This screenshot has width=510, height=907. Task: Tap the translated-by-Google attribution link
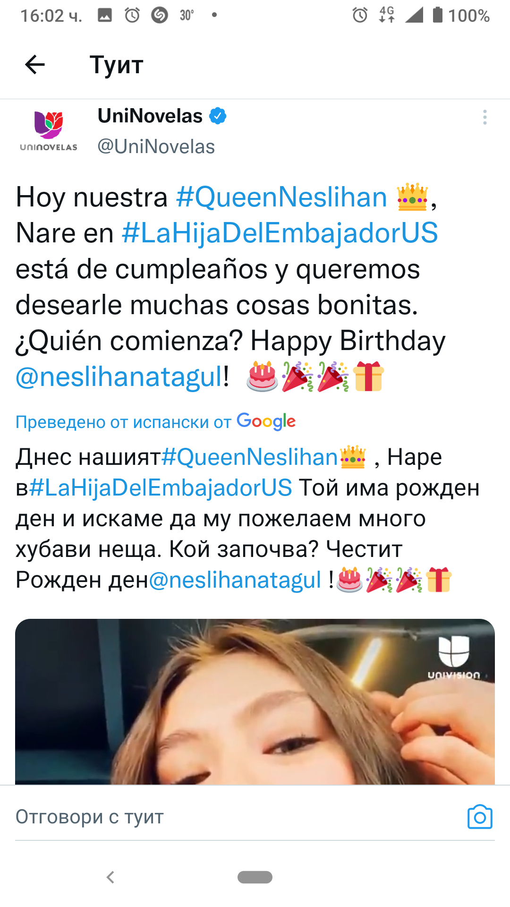(155, 421)
